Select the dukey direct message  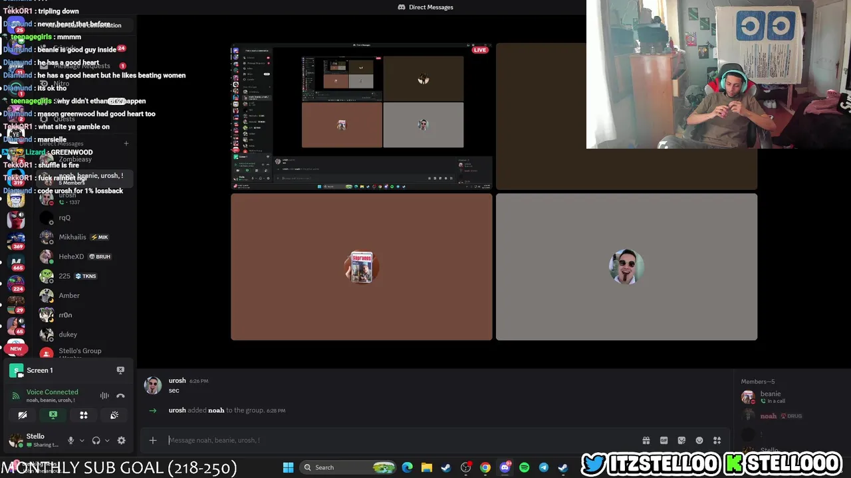[83, 335]
